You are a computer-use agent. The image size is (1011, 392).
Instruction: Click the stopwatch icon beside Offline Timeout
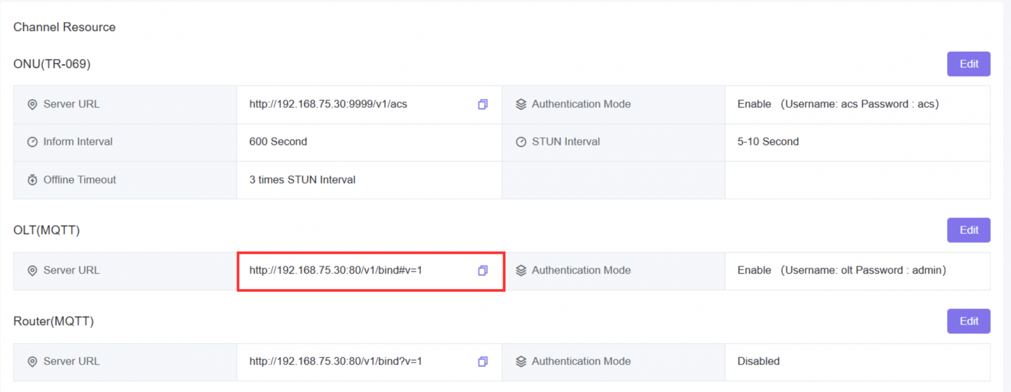pyautogui.click(x=32, y=179)
